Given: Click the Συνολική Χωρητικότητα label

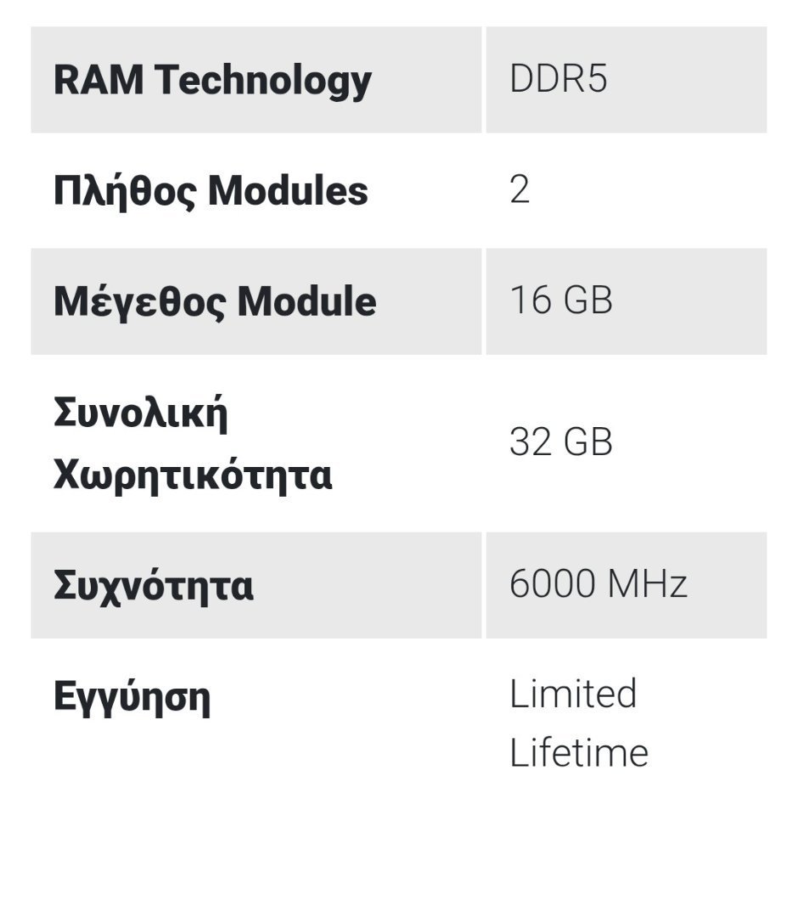Looking at the screenshot, I should point(193,444).
